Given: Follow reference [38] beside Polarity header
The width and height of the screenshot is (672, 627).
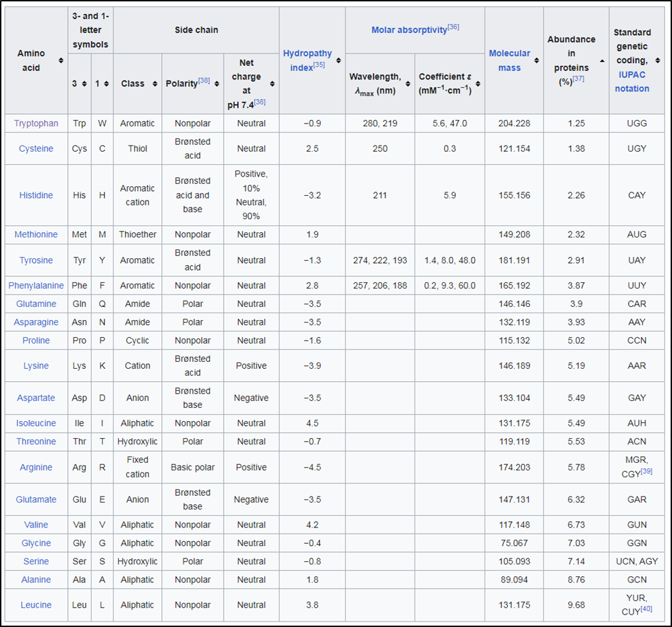Looking at the screenshot, I should pyautogui.click(x=204, y=80).
